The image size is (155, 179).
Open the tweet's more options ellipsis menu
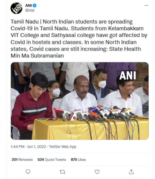[x=146, y=5]
